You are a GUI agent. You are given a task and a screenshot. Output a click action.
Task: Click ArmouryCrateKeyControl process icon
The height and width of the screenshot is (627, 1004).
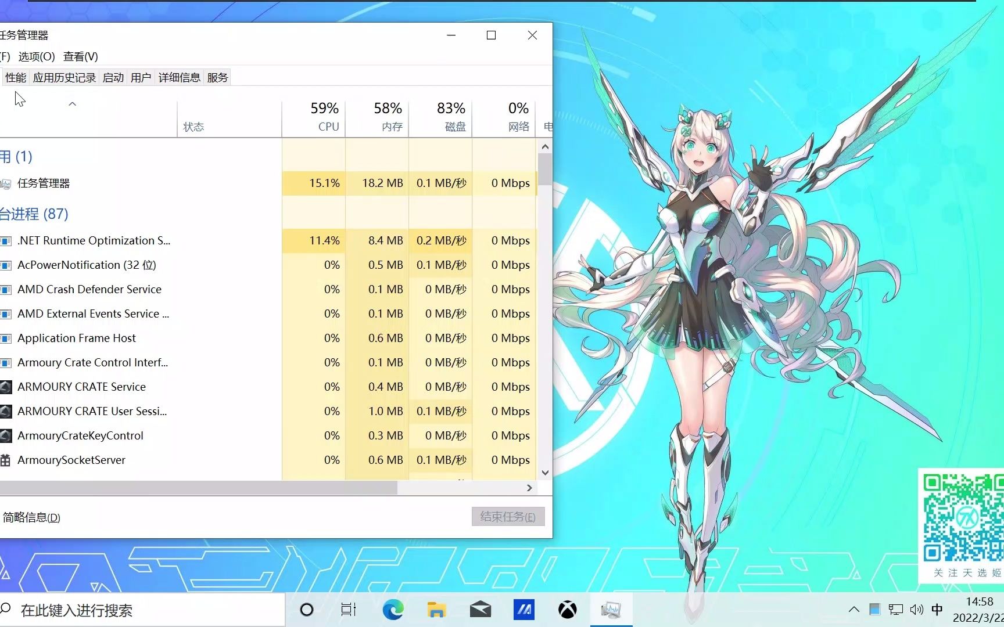pos(5,436)
